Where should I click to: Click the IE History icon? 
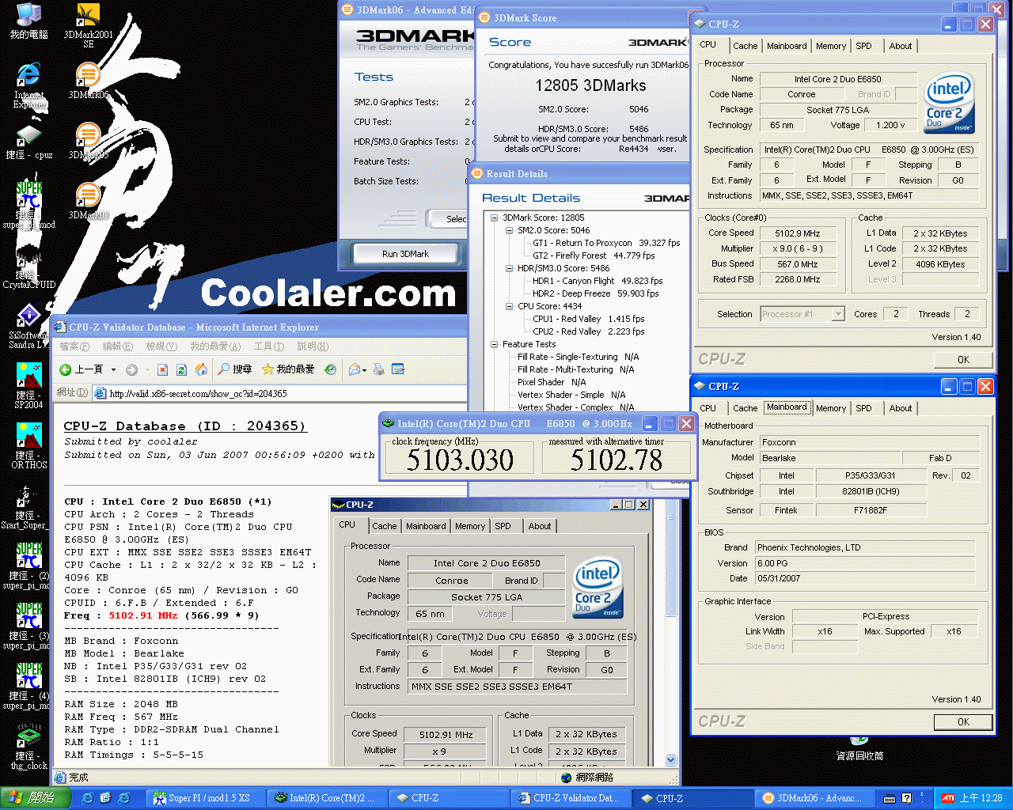click(x=331, y=369)
